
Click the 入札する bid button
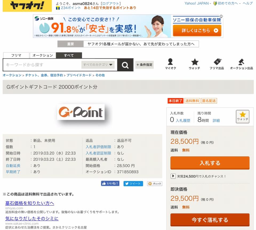click(210, 163)
